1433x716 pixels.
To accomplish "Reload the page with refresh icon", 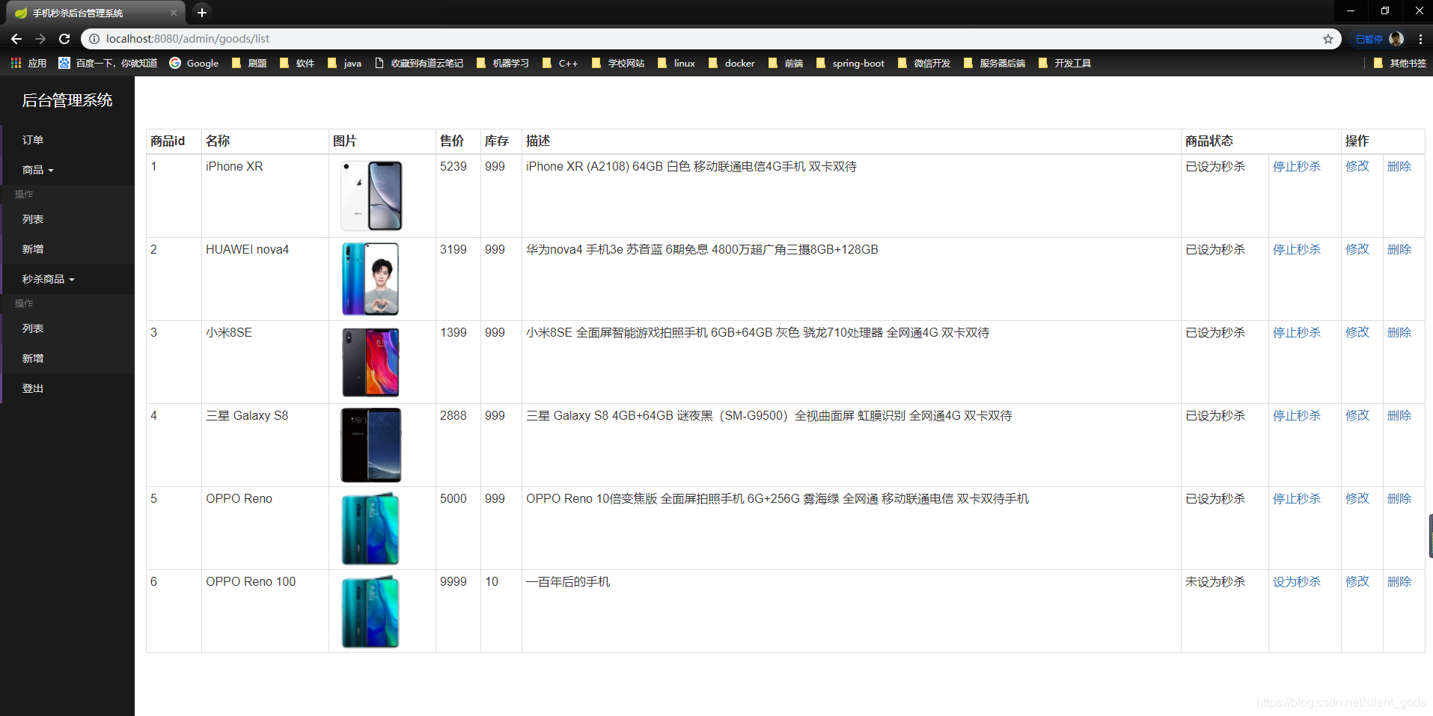I will tap(64, 39).
